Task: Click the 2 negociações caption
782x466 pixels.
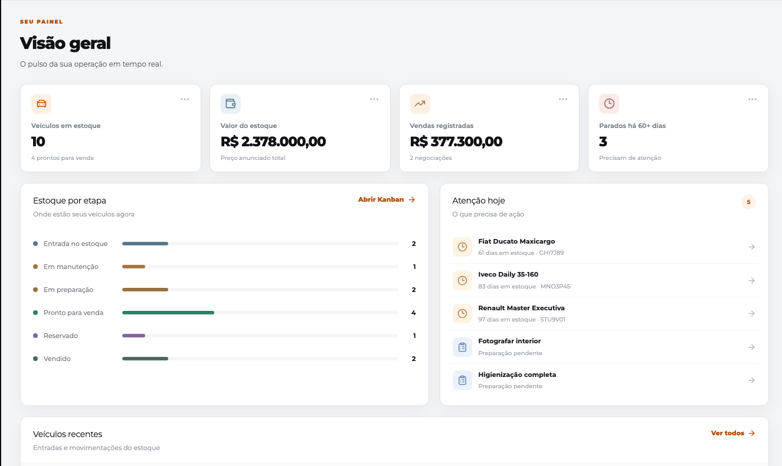Action: point(431,158)
